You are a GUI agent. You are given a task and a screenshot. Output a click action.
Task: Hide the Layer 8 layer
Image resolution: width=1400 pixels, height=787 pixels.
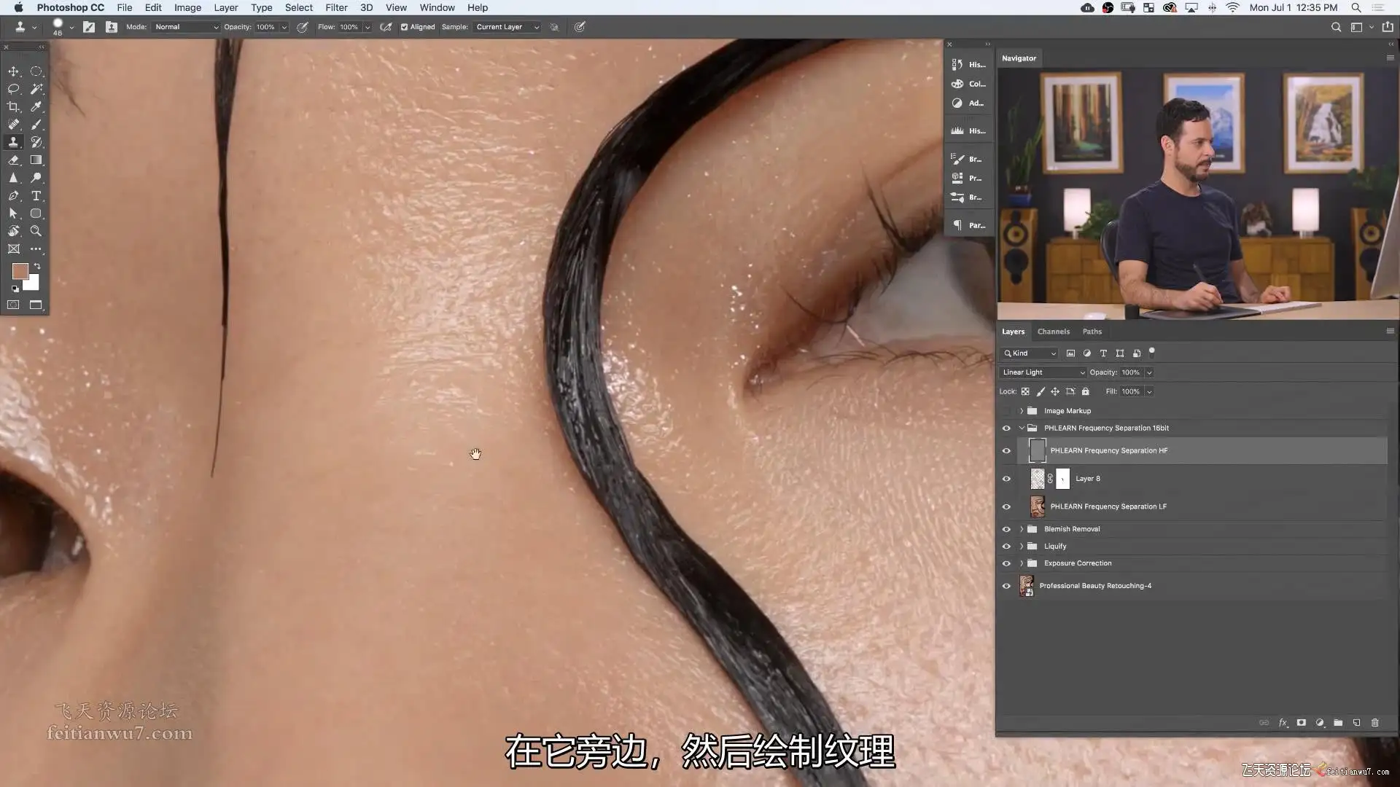click(1006, 479)
